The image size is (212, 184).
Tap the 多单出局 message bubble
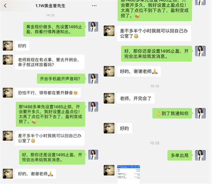[180, 155]
